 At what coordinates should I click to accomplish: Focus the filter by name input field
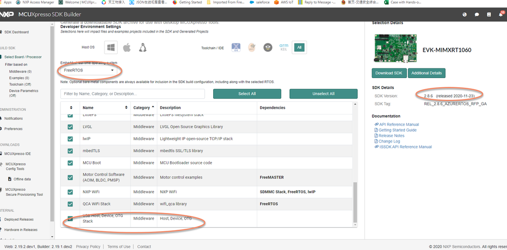point(132,94)
